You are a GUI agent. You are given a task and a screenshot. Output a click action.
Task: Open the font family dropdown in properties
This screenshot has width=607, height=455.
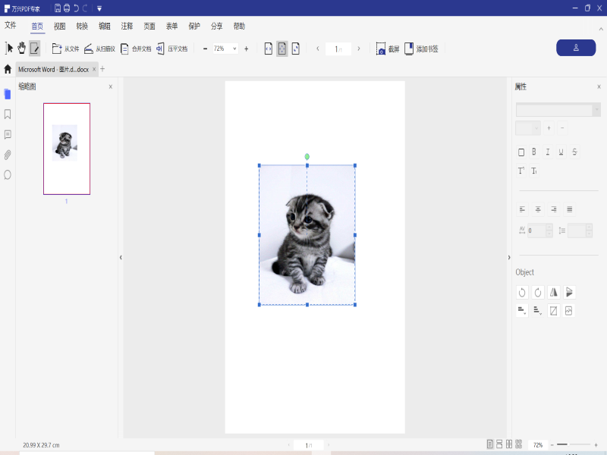(x=558, y=109)
